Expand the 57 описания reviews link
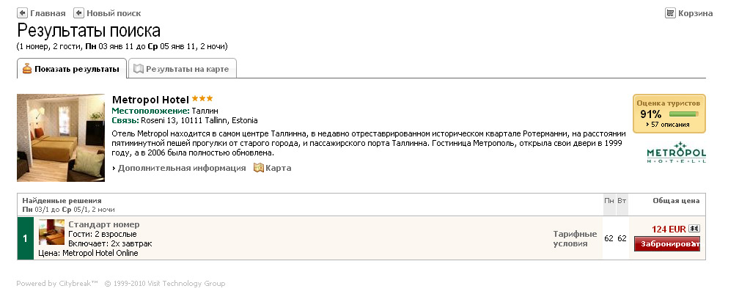739x305 pixels. click(x=667, y=125)
